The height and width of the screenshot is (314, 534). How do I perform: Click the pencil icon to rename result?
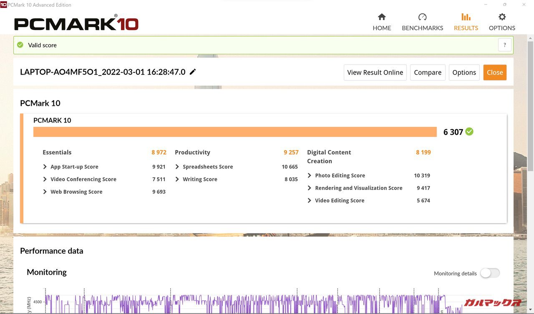point(193,72)
